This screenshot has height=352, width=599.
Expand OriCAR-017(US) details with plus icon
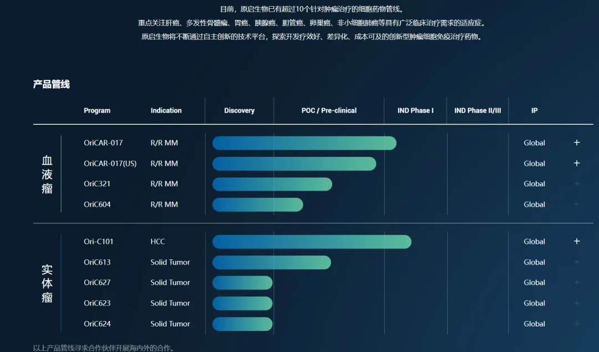pos(577,164)
